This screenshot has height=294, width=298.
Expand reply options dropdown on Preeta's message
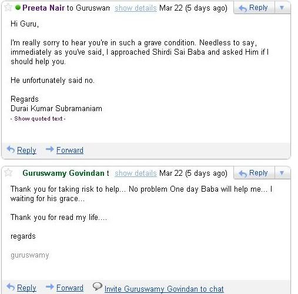(x=282, y=8)
